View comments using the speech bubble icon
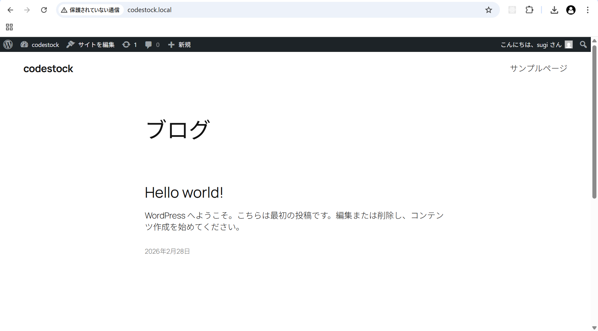This screenshot has width=598, height=331. pos(149,44)
